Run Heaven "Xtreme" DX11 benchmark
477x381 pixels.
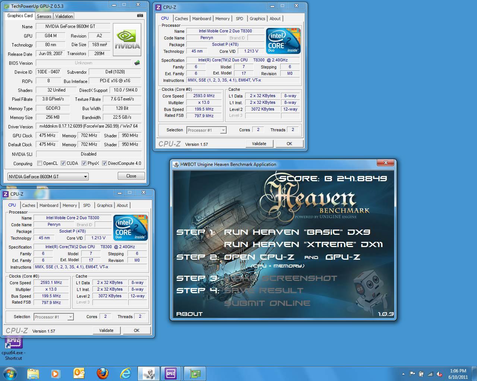[303, 244]
